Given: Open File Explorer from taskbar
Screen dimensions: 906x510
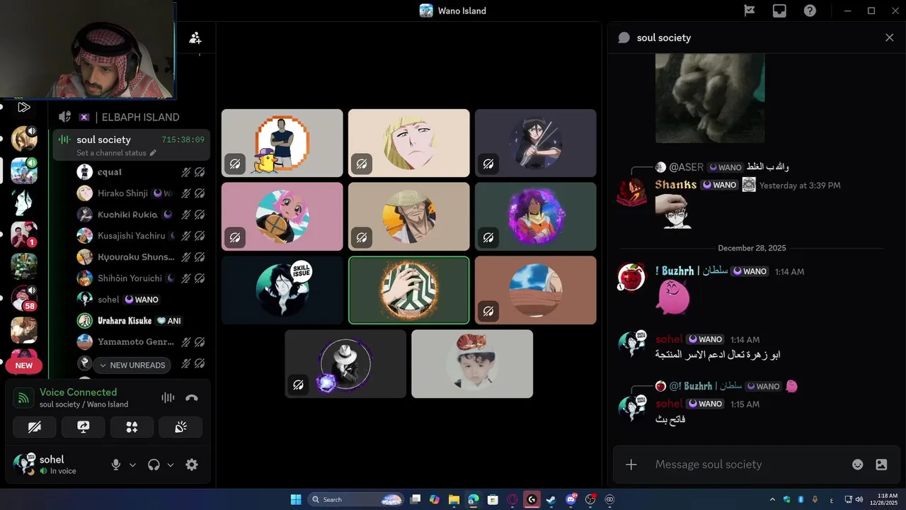Looking at the screenshot, I should click(454, 499).
